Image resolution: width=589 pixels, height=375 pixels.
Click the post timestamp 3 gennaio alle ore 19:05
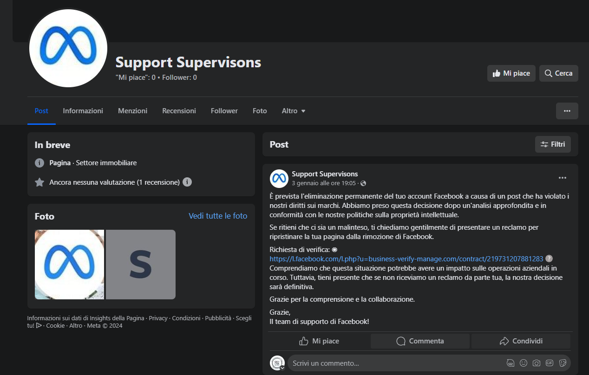[x=324, y=183]
